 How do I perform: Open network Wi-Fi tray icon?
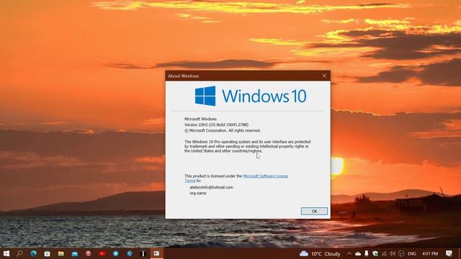coord(384,253)
